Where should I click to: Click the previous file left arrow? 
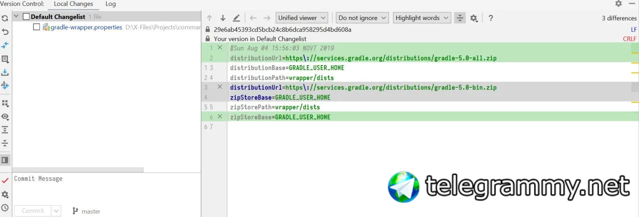(253, 18)
